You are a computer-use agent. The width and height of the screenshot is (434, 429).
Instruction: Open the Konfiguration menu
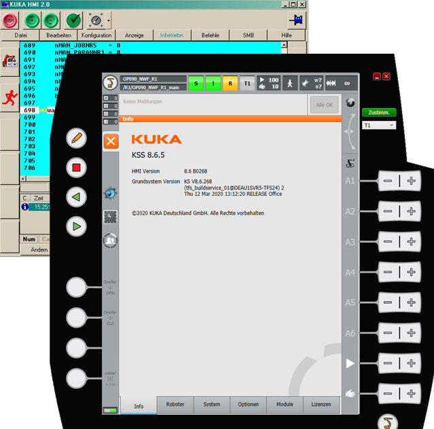96,35
